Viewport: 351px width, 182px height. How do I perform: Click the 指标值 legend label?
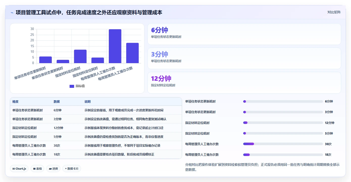tap(80, 86)
